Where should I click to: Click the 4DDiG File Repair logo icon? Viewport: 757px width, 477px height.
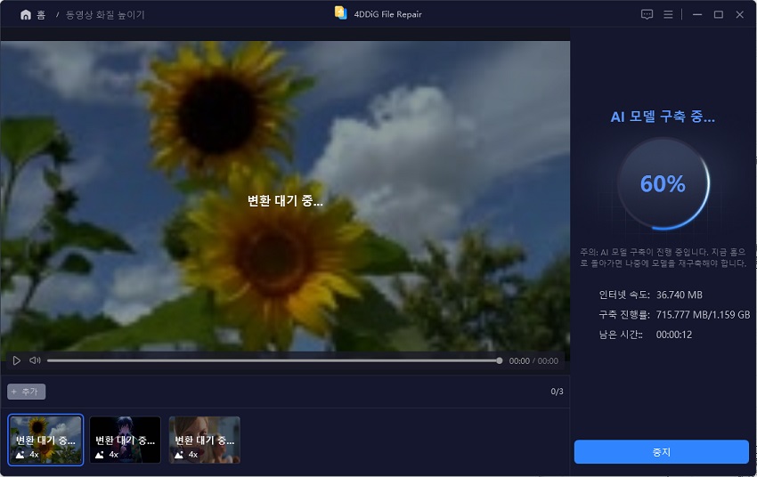pos(341,13)
